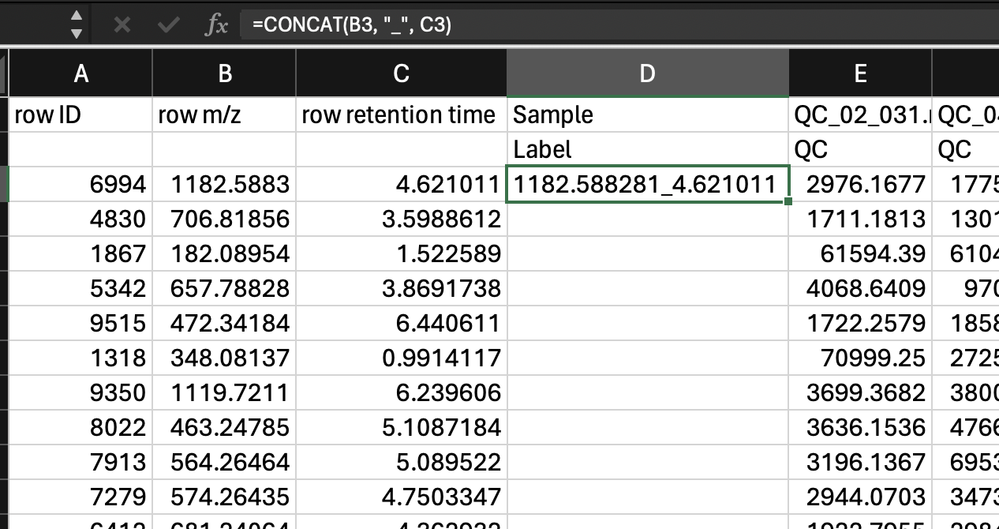Screen dimensions: 999x529
Task: Click the fill handle of cell D3
Action: [x=788, y=201]
